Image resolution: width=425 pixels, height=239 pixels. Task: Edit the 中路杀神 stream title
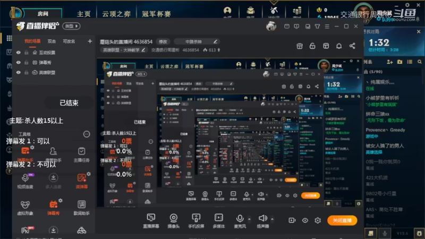tap(215, 41)
